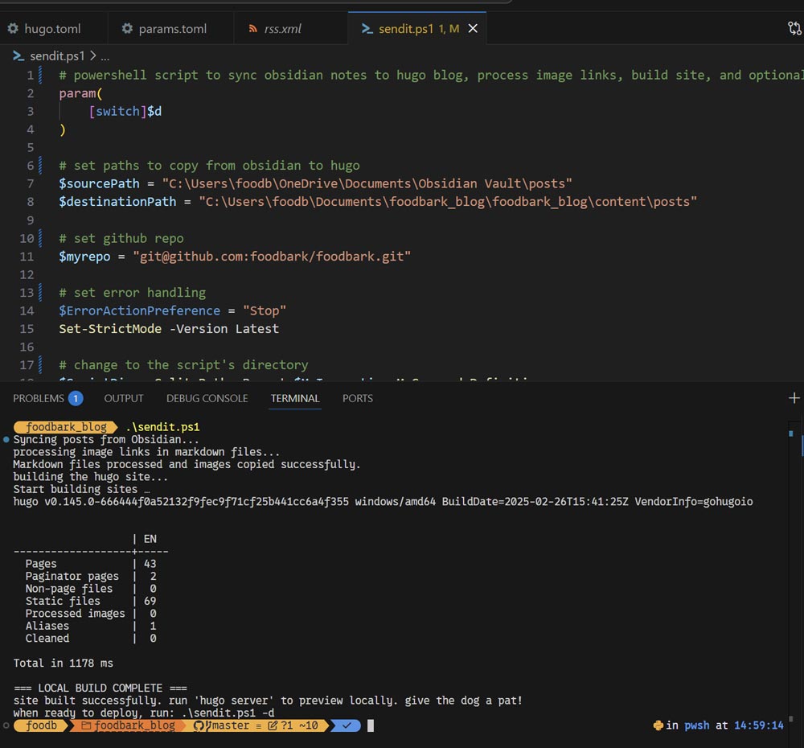This screenshot has width=804, height=748.
Task: Click the gear icon on hugo.toml tab
Action: coord(13,29)
